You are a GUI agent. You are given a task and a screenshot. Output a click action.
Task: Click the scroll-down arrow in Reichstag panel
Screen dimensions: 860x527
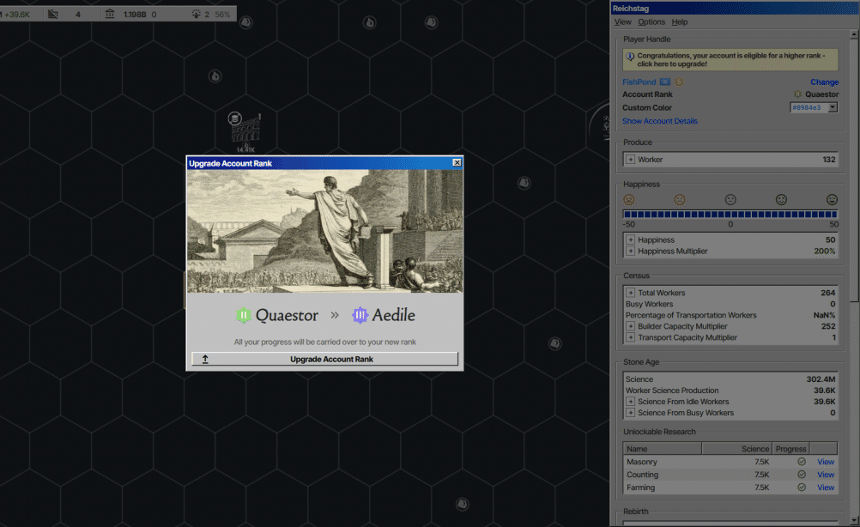pos(854,520)
